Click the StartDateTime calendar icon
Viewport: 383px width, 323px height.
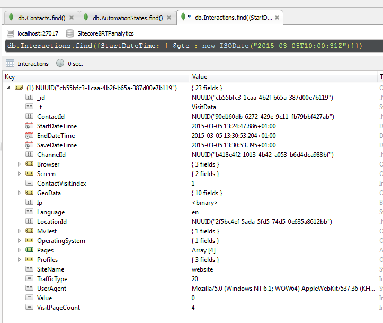pyautogui.click(x=30, y=126)
